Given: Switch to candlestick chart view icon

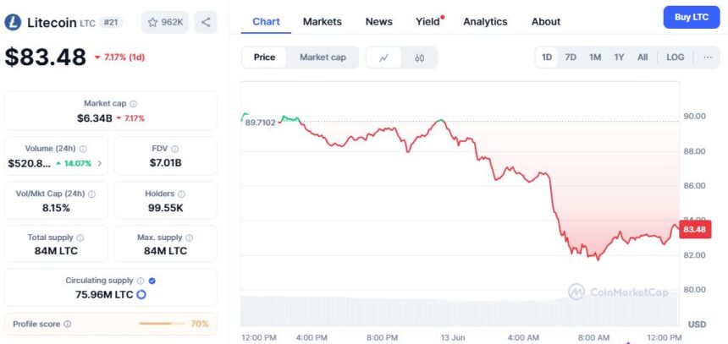Looking at the screenshot, I should [419, 57].
